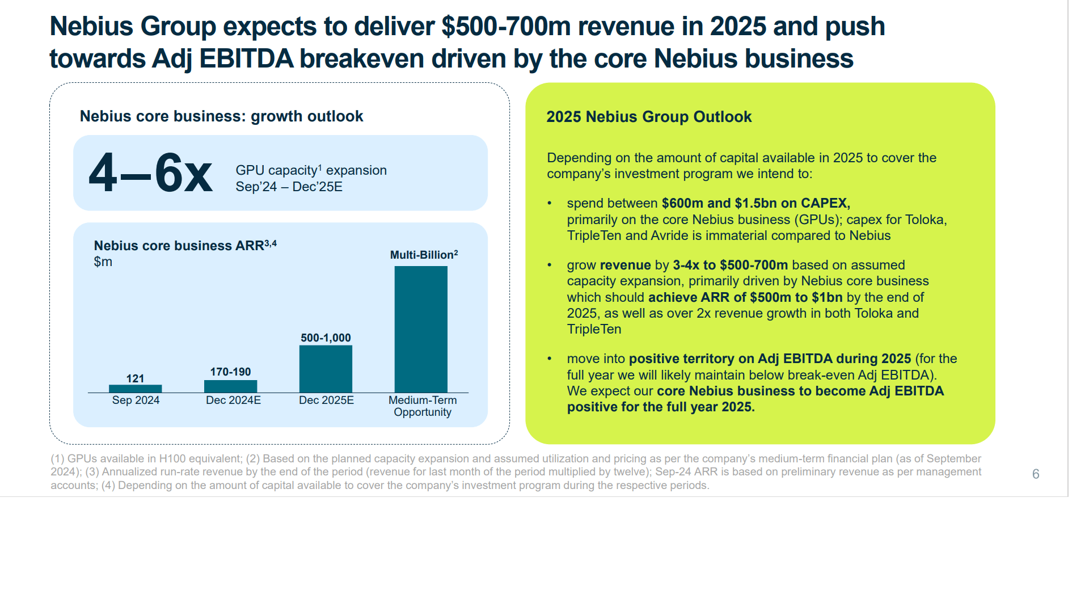The height and width of the screenshot is (590, 1089).
Task: Click the Dec 2024E ARR bar
Action: click(230, 386)
